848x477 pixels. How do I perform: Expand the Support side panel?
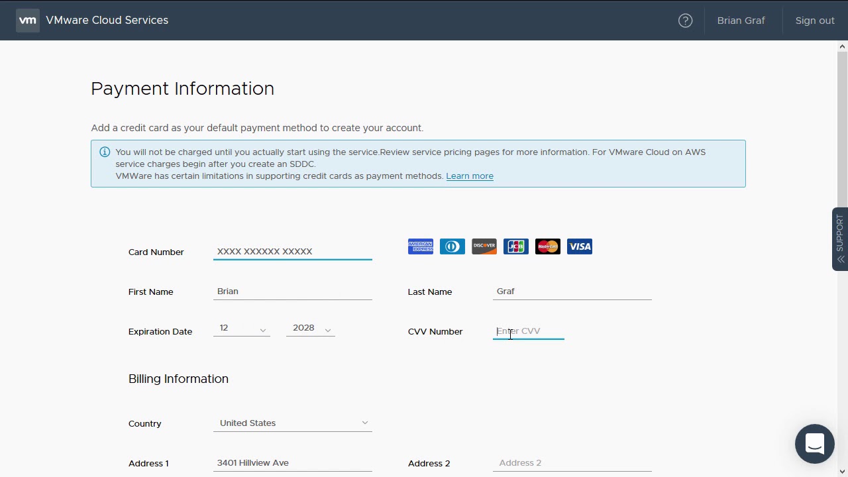point(840,238)
